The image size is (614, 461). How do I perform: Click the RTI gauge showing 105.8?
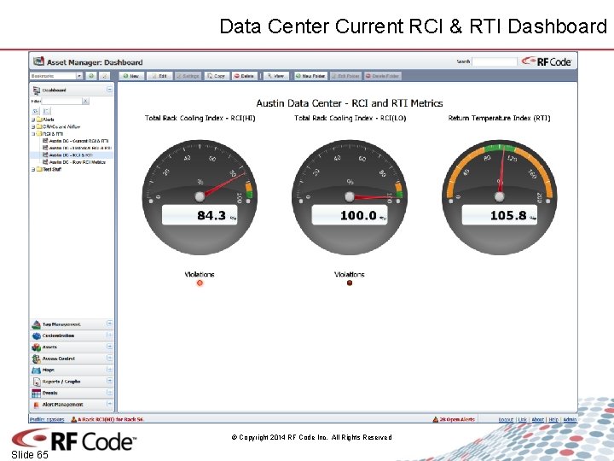(x=500, y=197)
